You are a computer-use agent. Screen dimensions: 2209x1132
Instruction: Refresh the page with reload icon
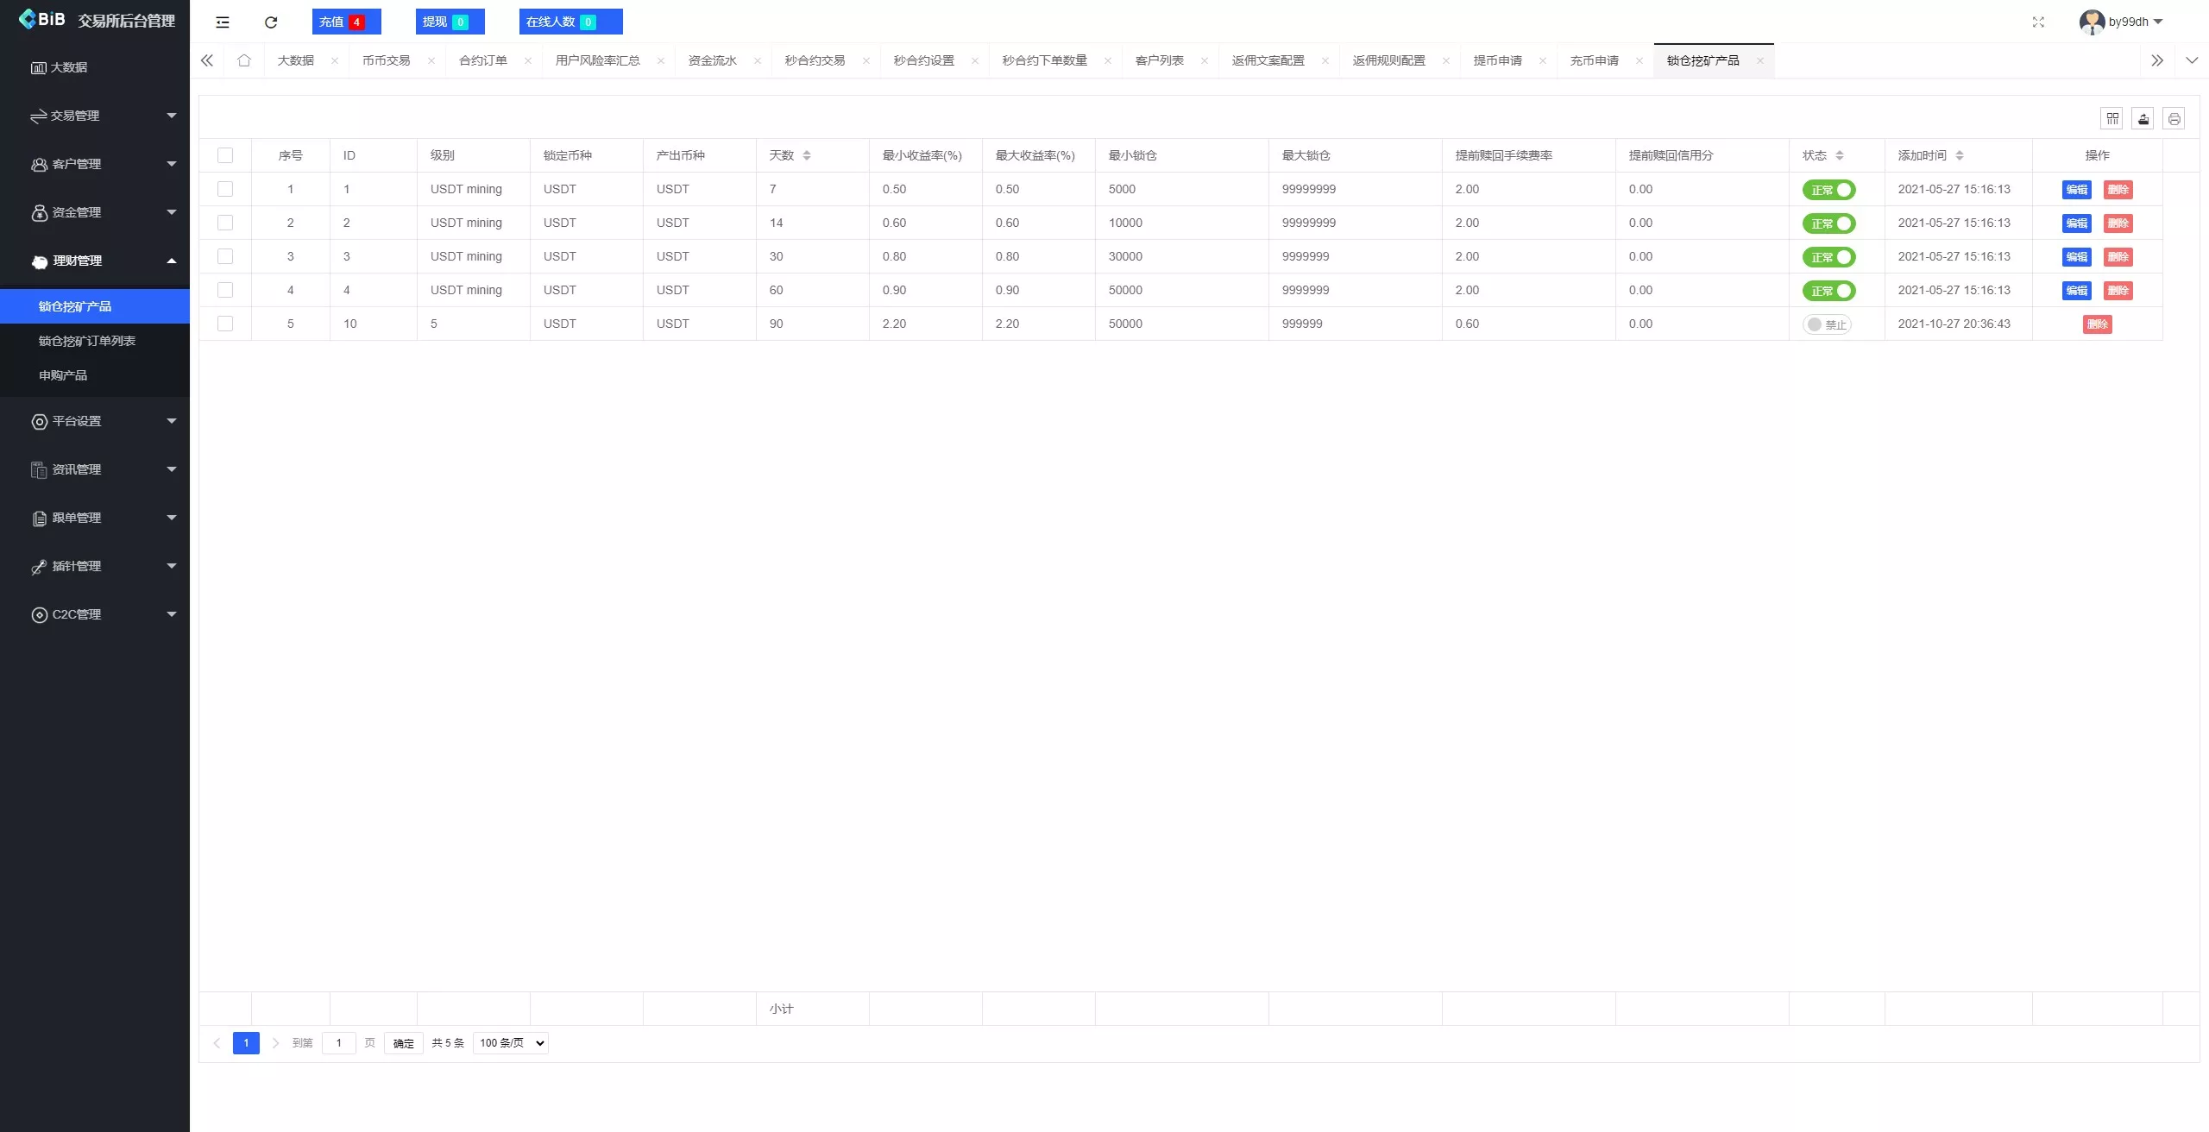coord(270,22)
